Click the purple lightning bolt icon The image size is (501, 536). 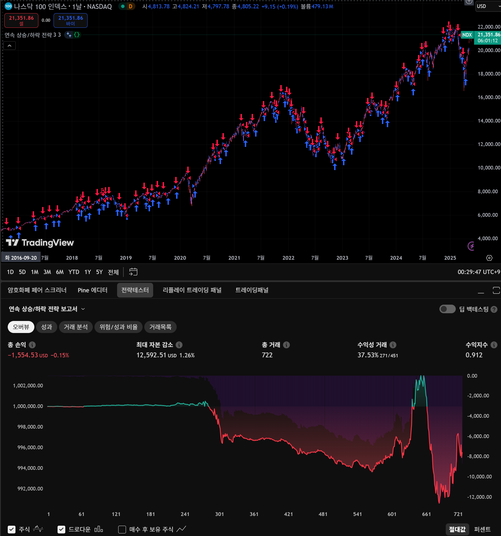(x=471, y=246)
